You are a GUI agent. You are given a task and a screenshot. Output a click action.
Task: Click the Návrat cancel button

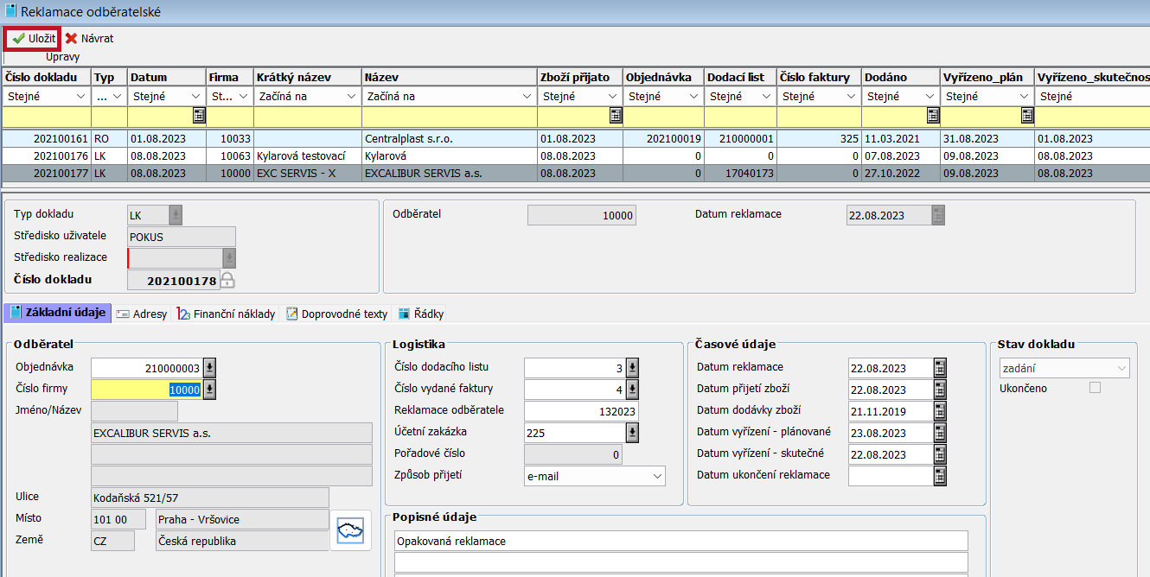pyautogui.click(x=89, y=39)
